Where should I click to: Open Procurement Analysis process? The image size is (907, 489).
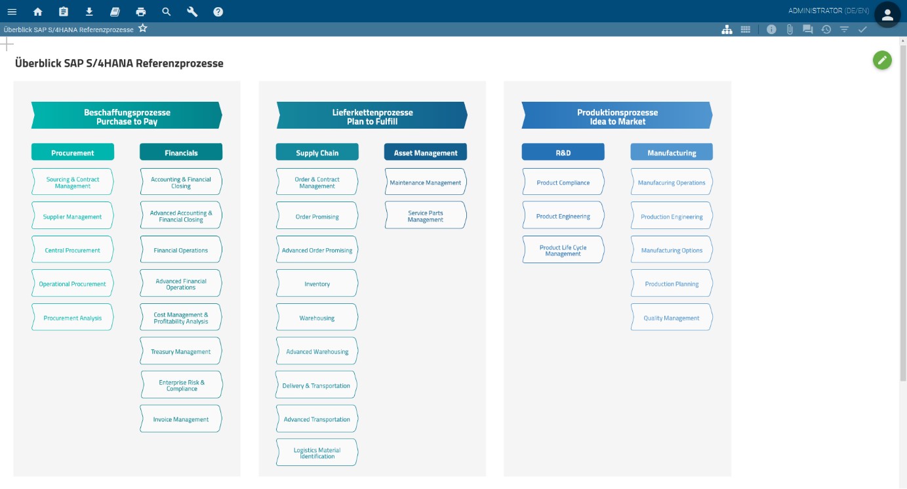coord(73,318)
